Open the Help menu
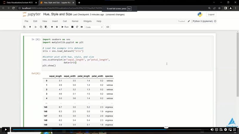239x134 pixels. pos(99,21)
